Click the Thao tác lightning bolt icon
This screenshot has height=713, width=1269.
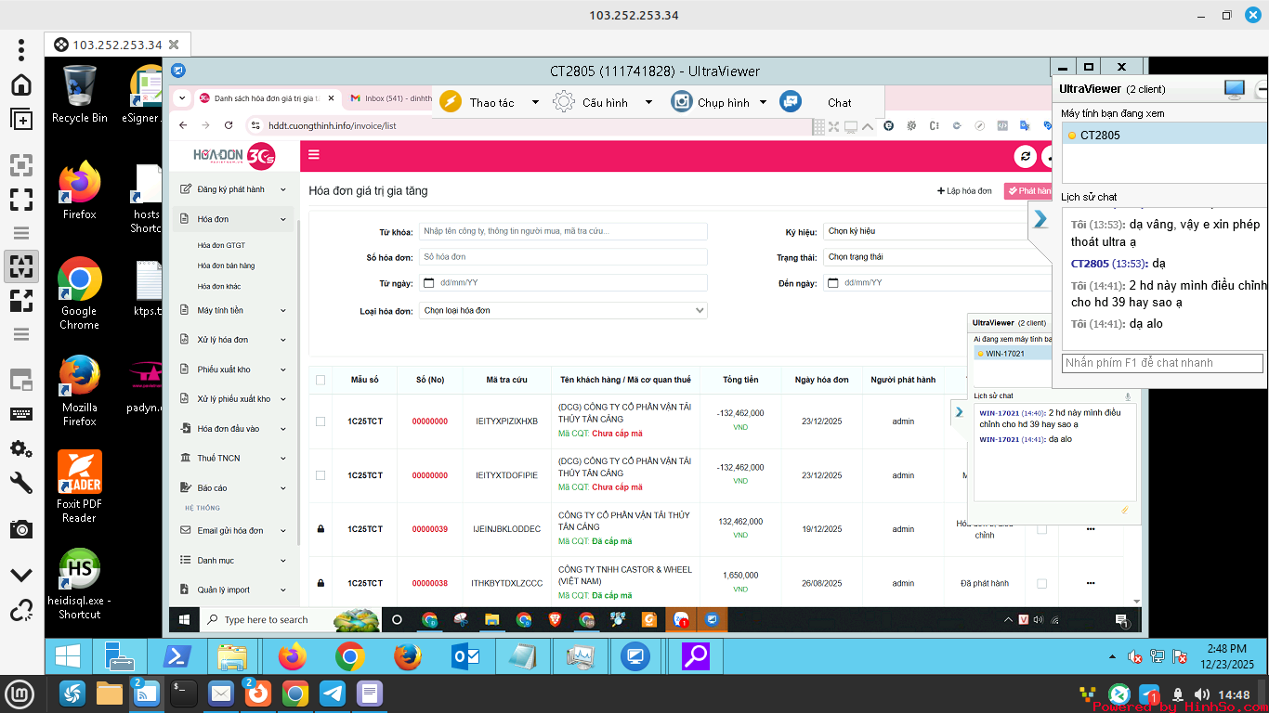(451, 102)
